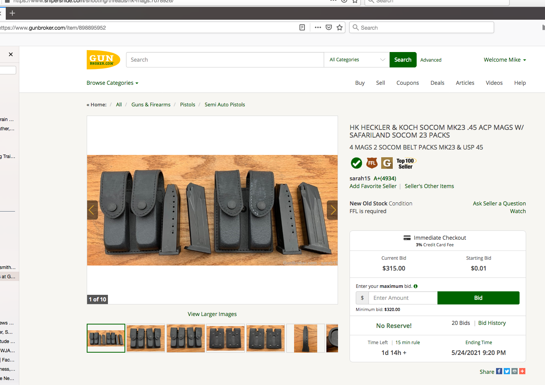Image resolution: width=545 pixels, height=385 pixels.
Task: Open Seller's Other Items link
Action: tap(429, 186)
